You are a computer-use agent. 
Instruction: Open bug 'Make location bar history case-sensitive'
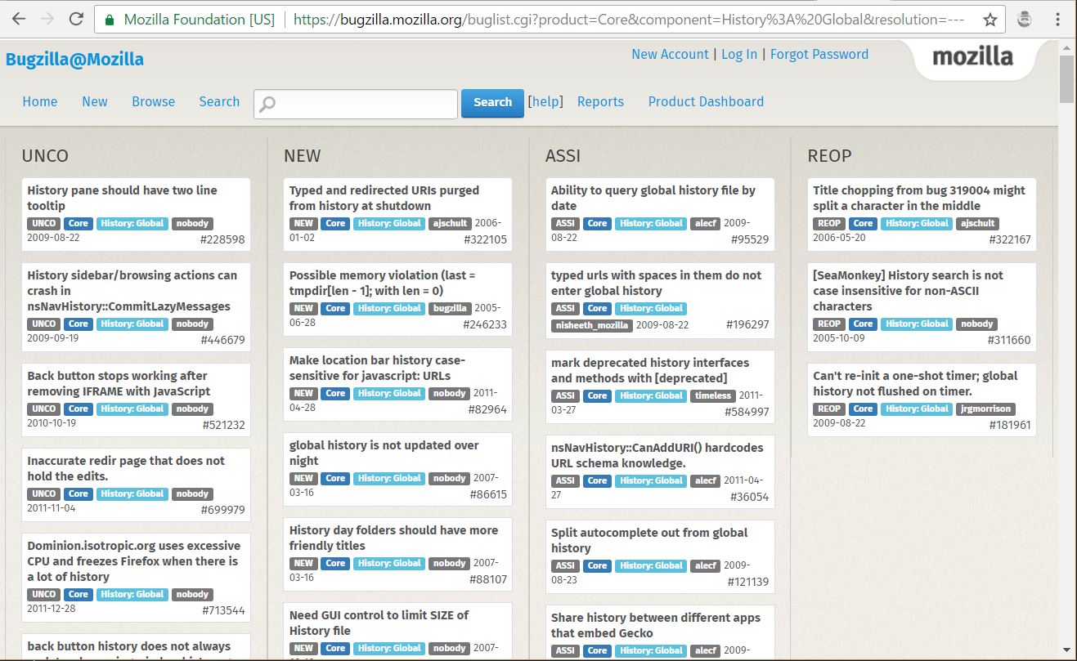(377, 368)
